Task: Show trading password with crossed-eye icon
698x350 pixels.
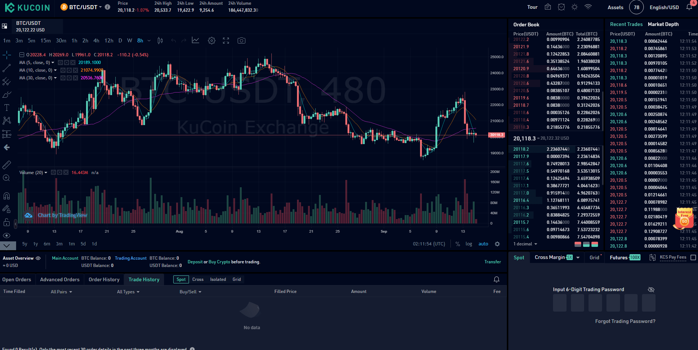Action: 651,290
